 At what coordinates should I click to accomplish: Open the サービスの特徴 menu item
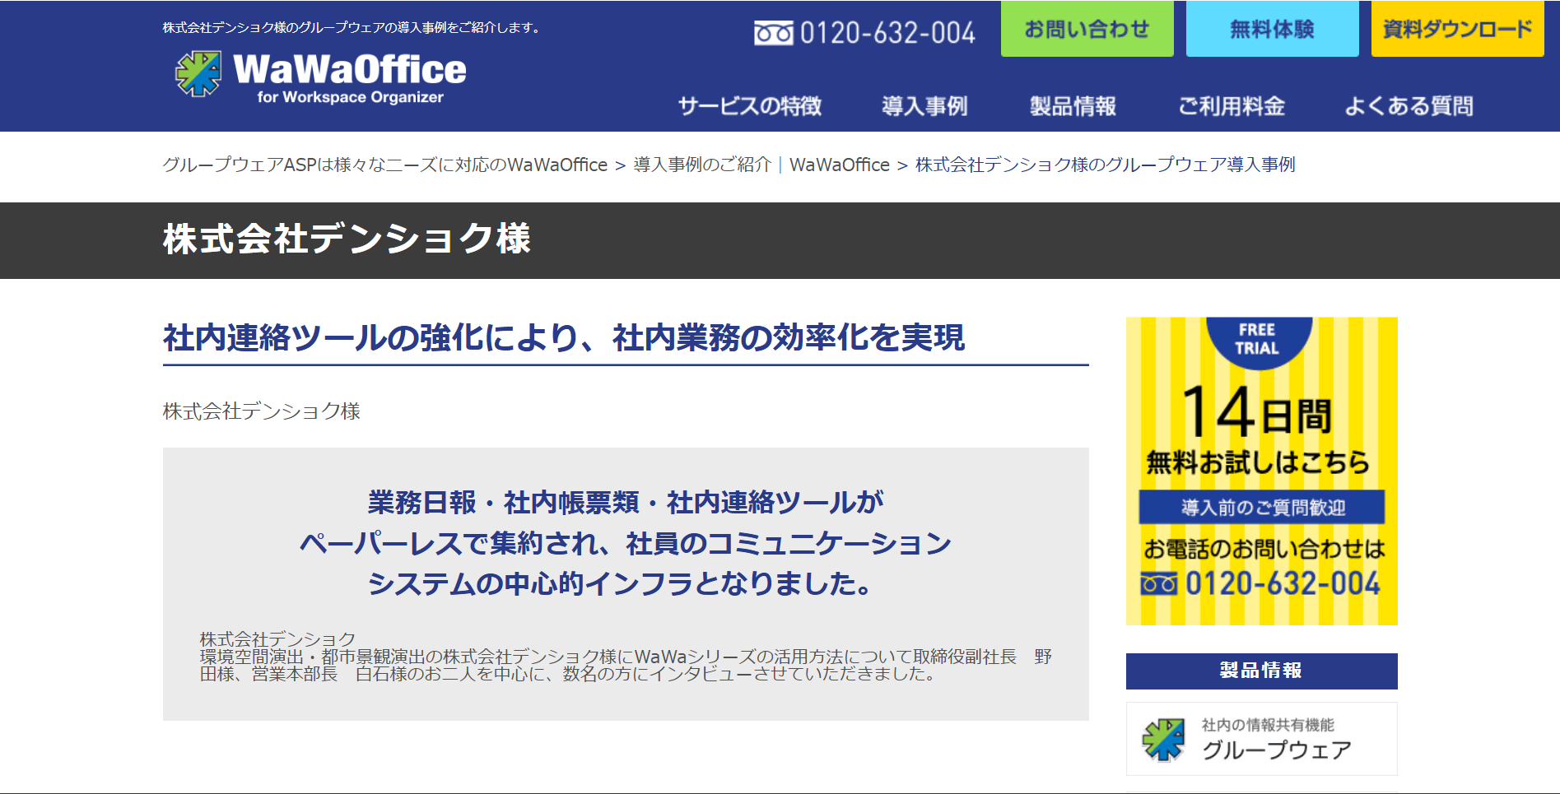750,106
